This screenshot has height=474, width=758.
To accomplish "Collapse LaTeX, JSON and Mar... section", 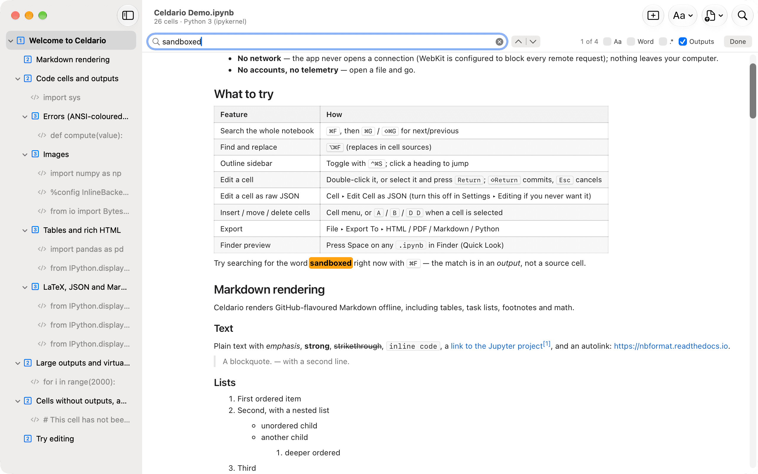I will [x=25, y=287].
